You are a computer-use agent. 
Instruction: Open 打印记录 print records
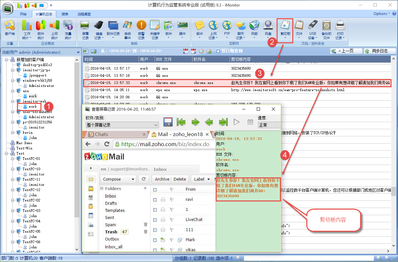tap(340, 30)
